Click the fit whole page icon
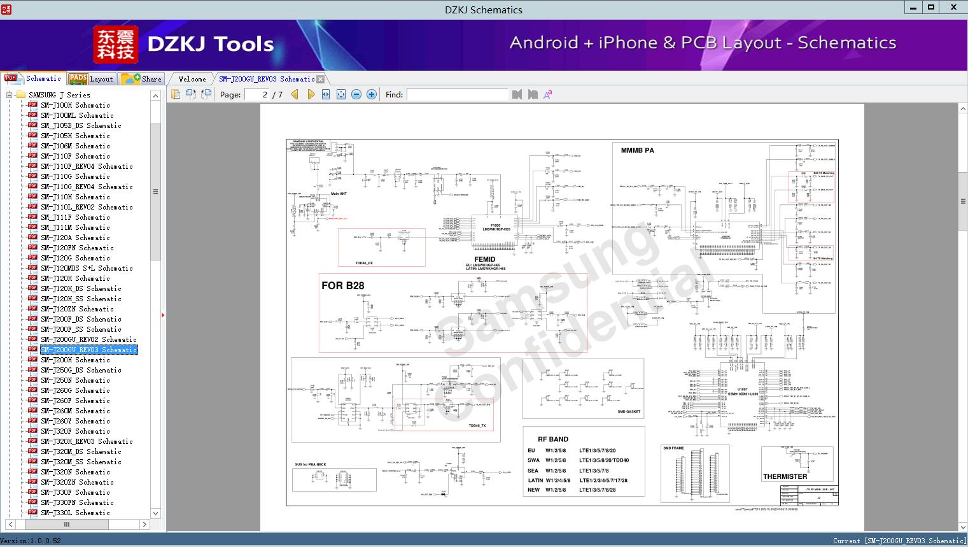968x547 pixels. (341, 94)
